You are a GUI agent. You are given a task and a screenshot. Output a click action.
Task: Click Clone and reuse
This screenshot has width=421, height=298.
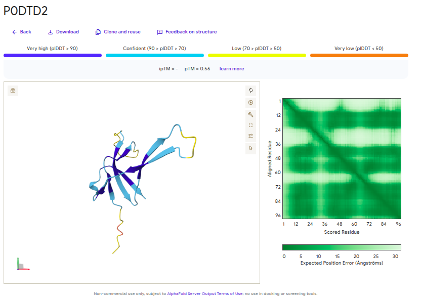point(118,32)
